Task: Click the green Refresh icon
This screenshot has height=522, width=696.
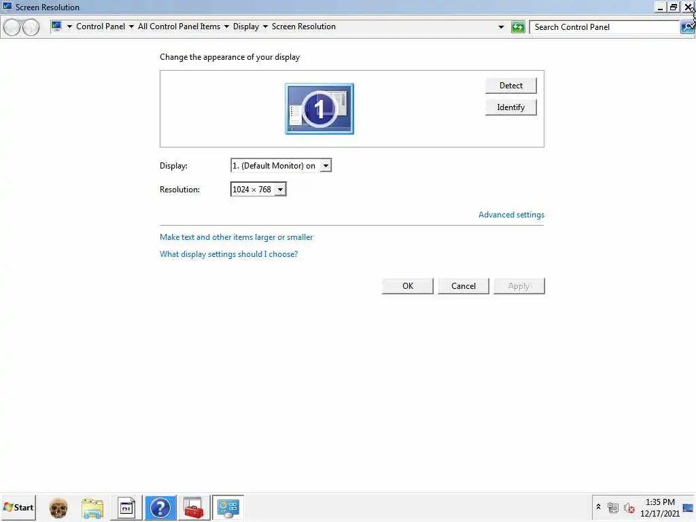Action: (517, 27)
